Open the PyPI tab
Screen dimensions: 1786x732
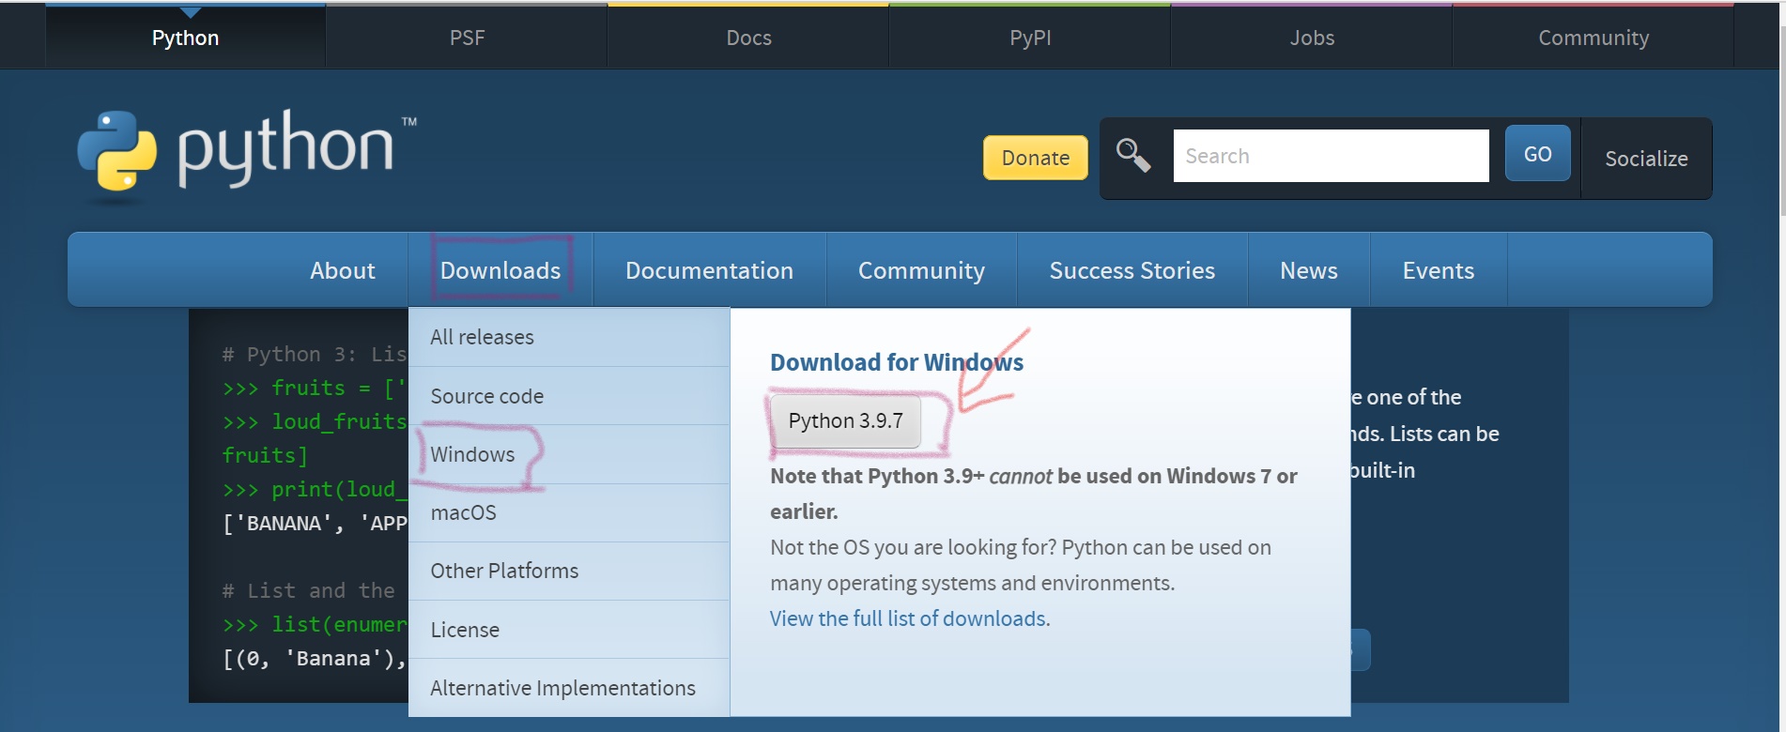[x=1030, y=38]
